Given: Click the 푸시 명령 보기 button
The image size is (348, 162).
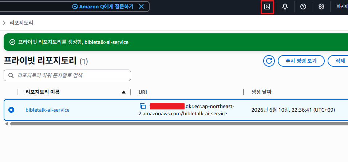Looking at the screenshot, I should 301,61.
